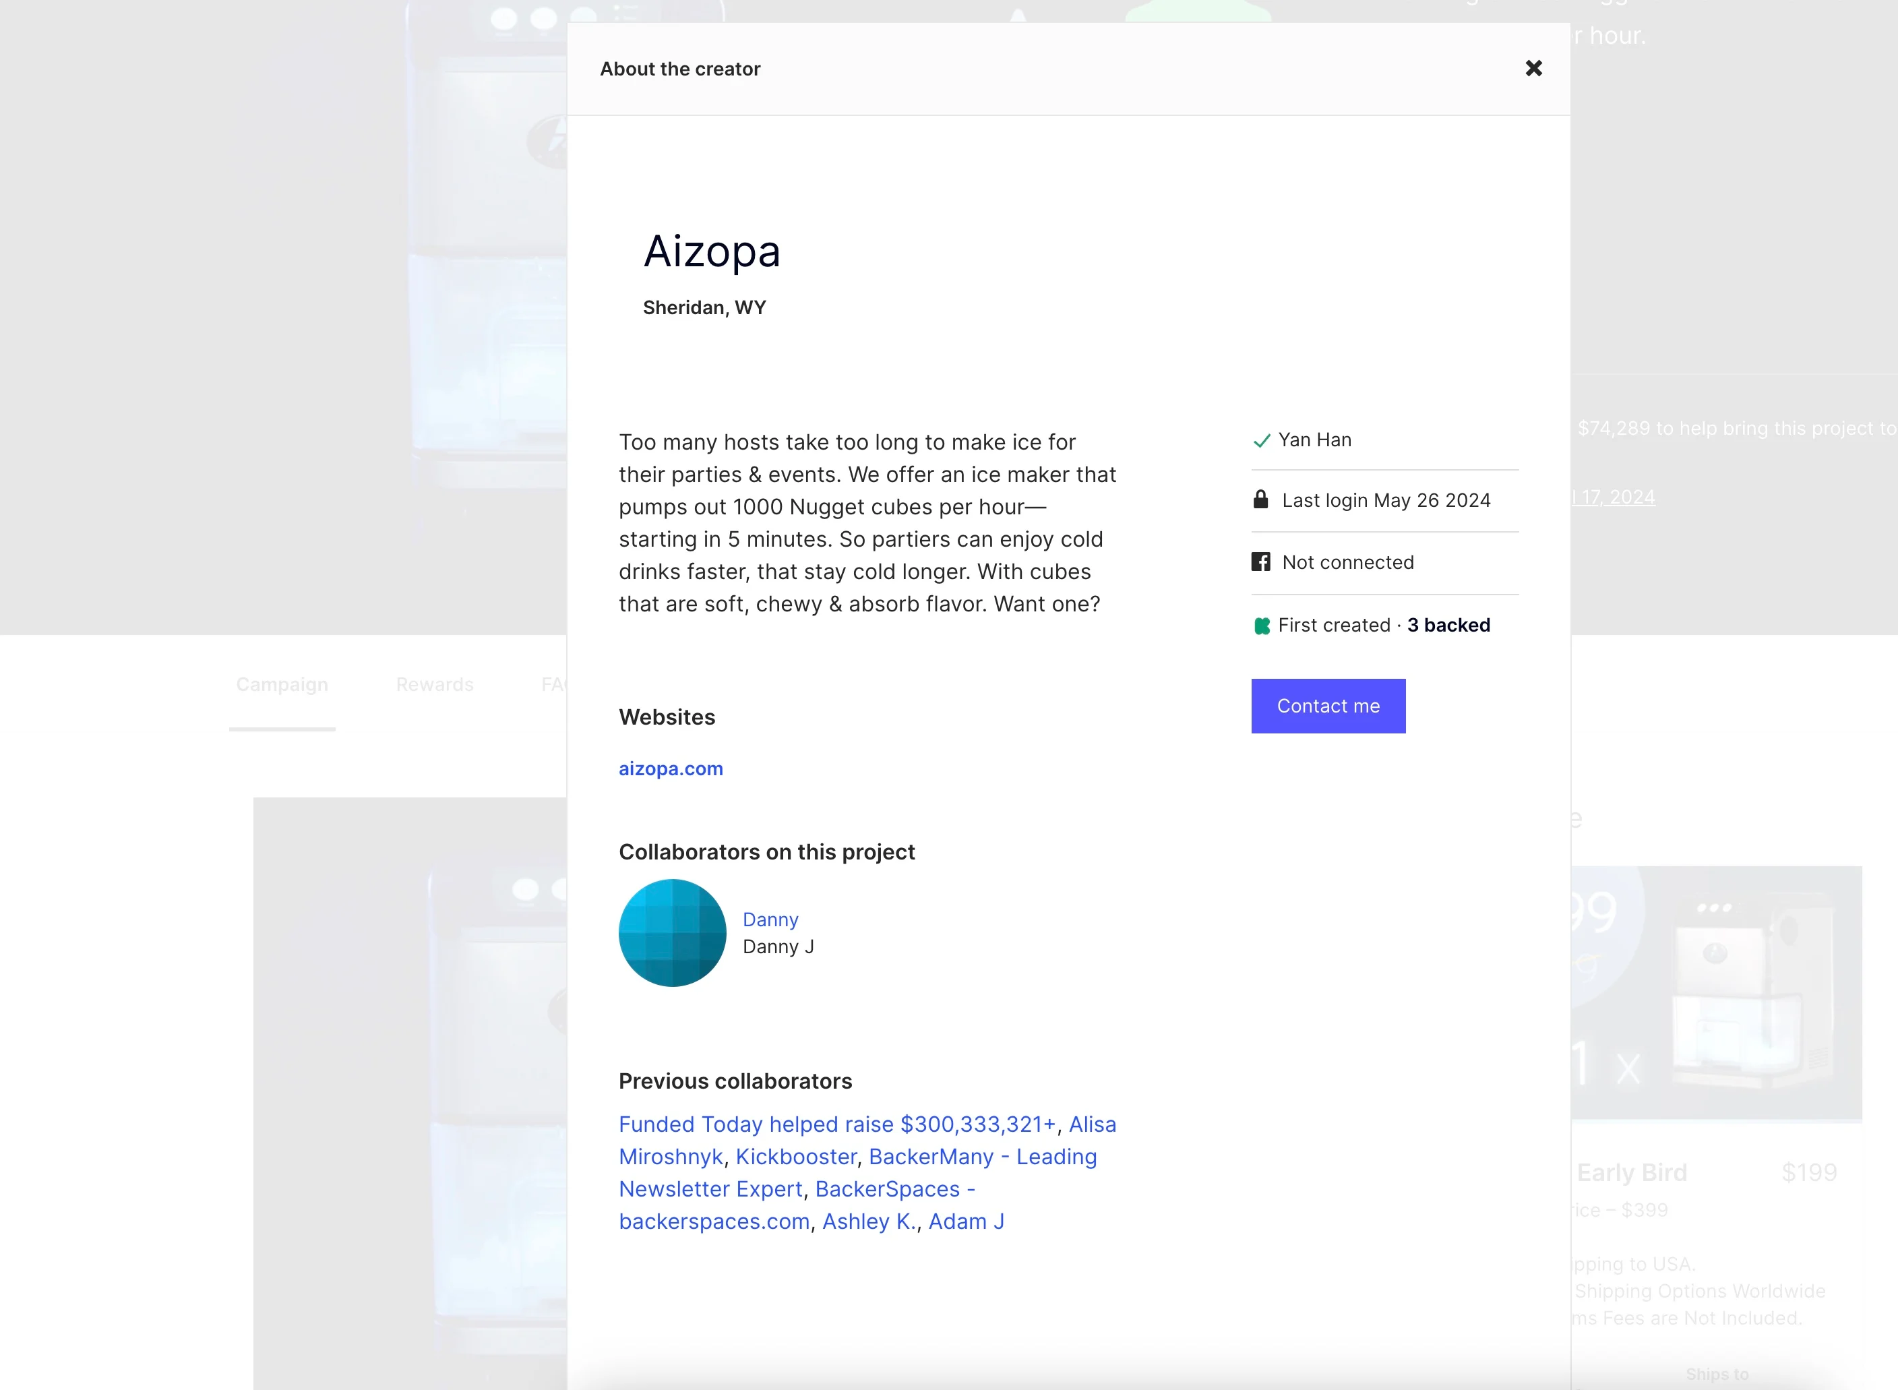The width and height of the screenshot is (1898, 1390).
Task: Open BackerMany - Leading Newsletter Expert link
Action: point(858,1173)
